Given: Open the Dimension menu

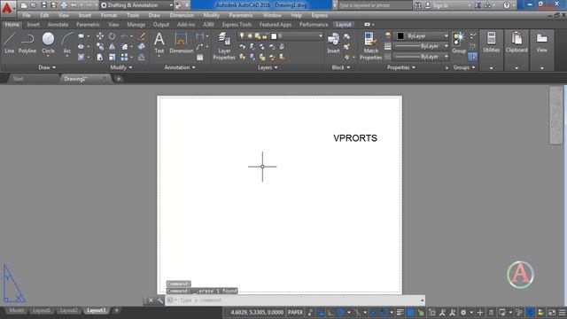Looking at the screenshot, I should tap(182, 16).
